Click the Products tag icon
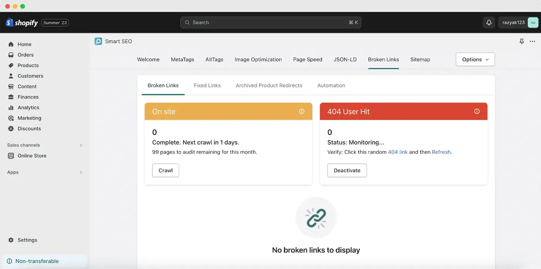This screenshot has width=541, height=269. click(x=11, y=65)
